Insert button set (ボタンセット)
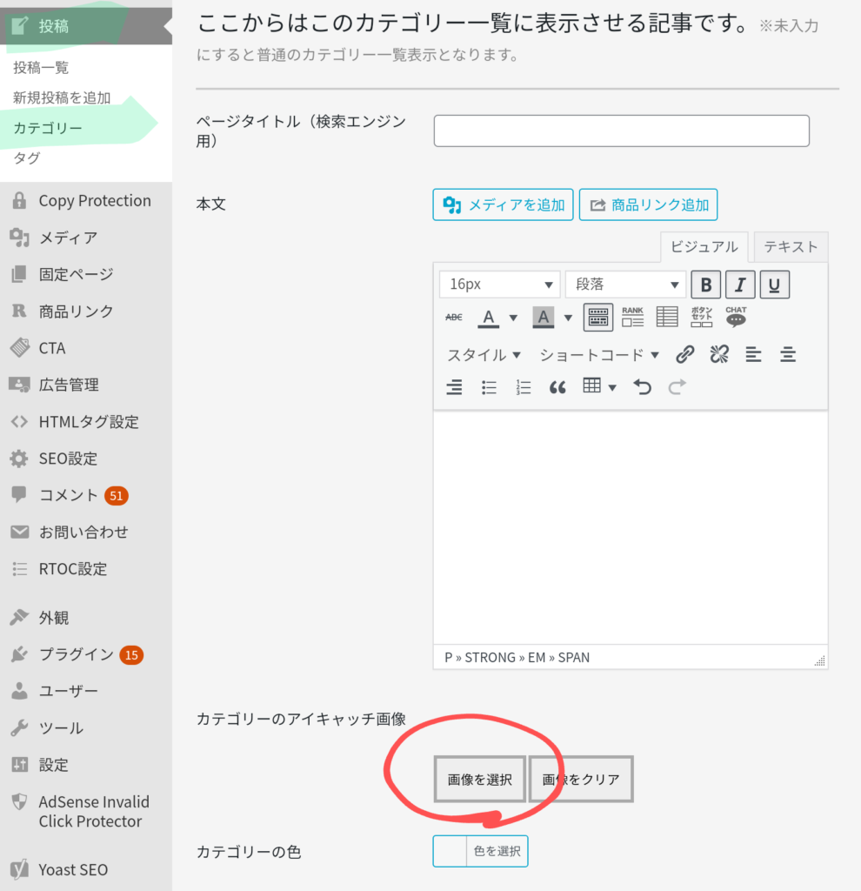The width and height of the screenshot is (861, 891). tap(701, 317)
